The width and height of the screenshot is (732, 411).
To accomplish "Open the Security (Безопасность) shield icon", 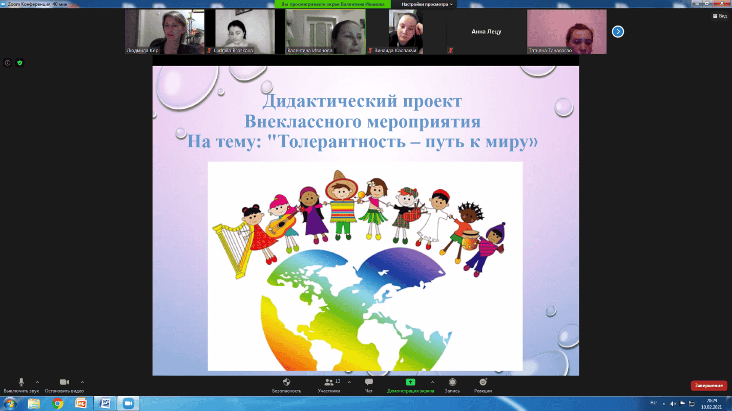I will [x=286, y=382].
